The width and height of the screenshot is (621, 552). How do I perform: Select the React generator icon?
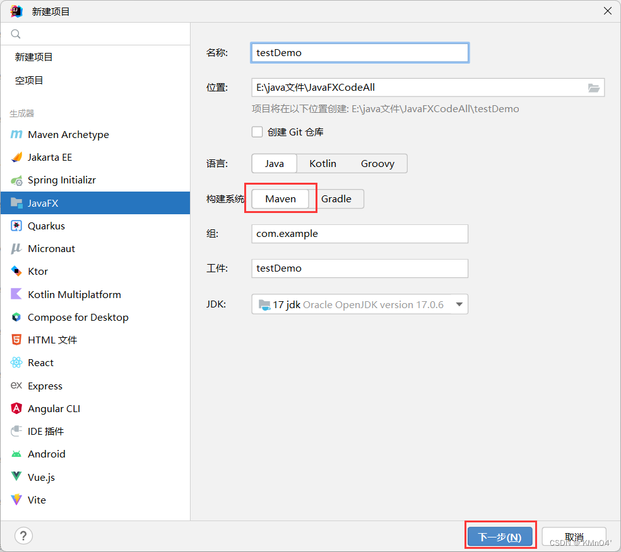[x=17, y=362]
